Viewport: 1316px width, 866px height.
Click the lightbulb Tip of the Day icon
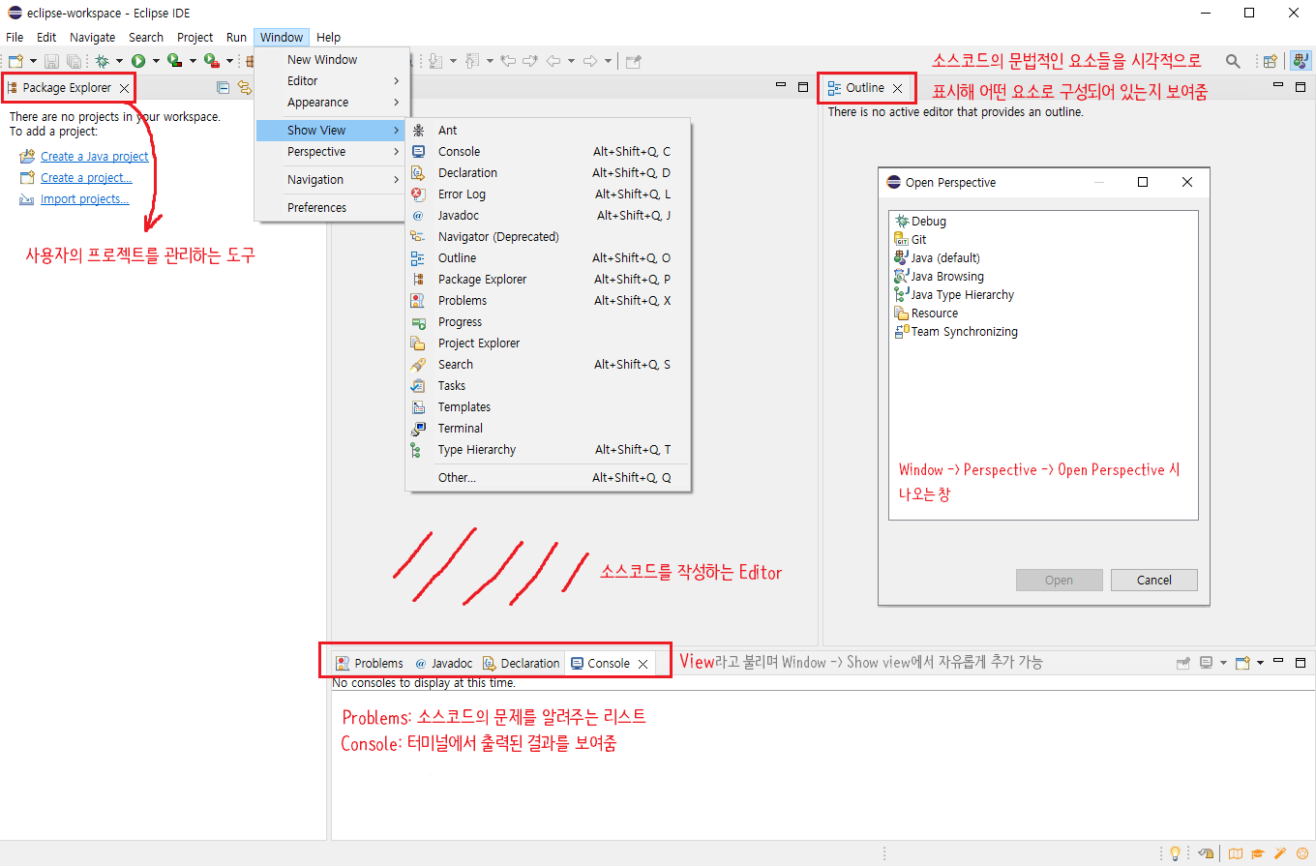[x=1175, y=853]
